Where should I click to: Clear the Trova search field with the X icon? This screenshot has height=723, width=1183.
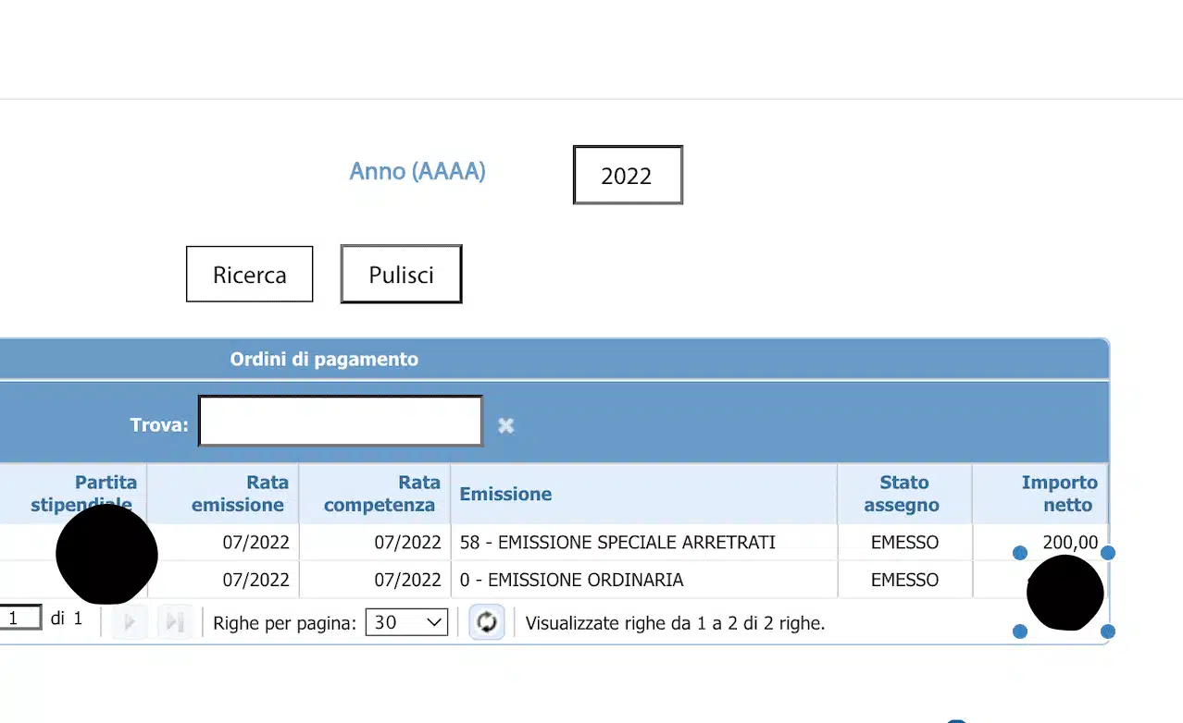[505, 425]
